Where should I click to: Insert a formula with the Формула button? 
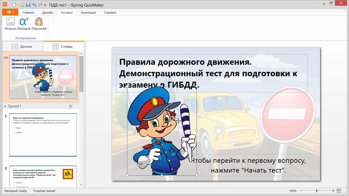pyautogui.click(x=24, y=24)
